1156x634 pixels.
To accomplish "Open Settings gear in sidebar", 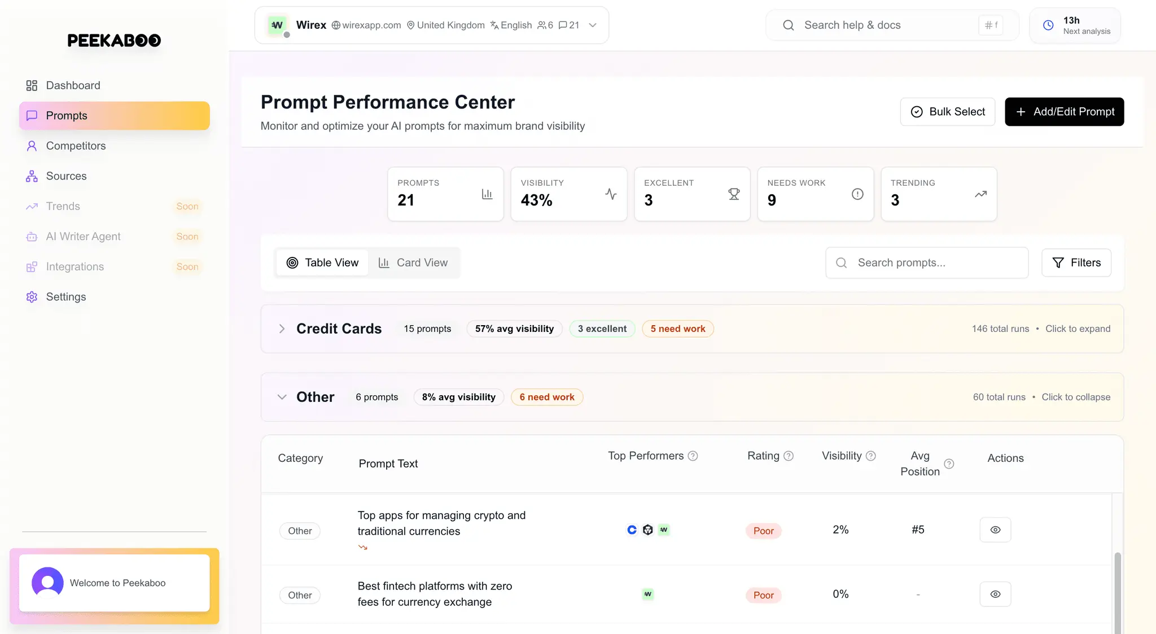I will (x=32, y=297).
